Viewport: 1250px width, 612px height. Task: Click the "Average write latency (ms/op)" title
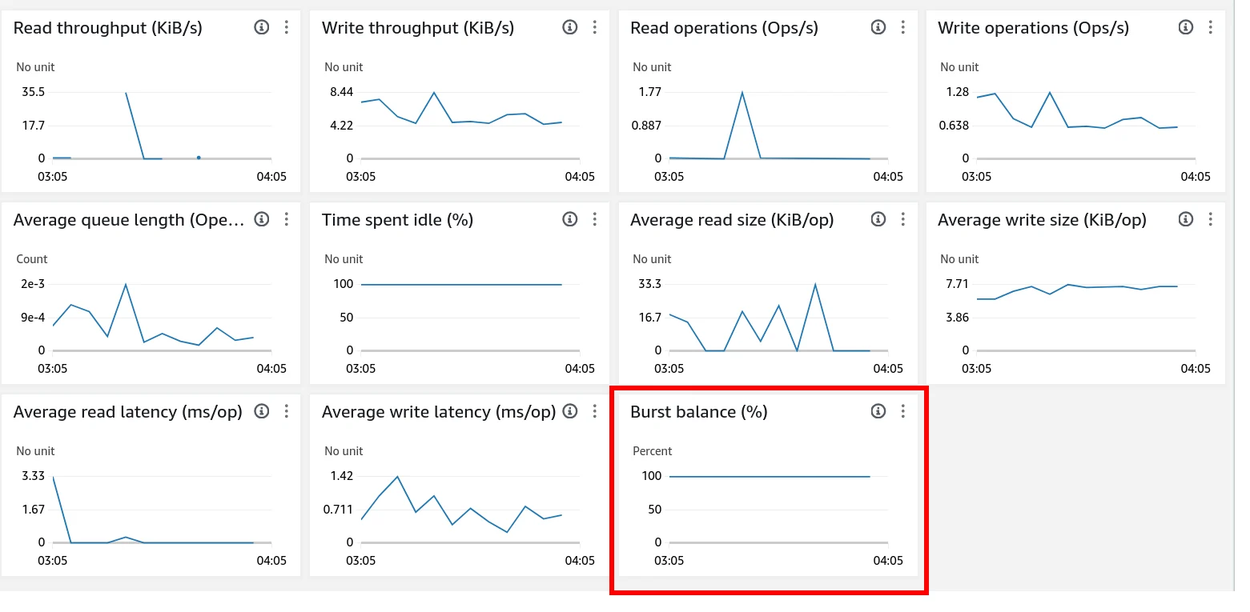point(439,412)
